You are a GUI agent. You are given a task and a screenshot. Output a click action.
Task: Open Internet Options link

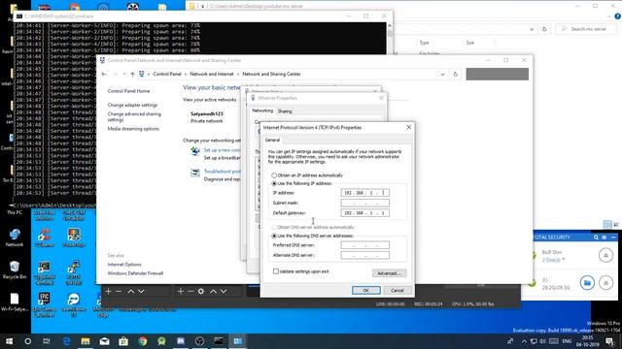coord(124,265)
